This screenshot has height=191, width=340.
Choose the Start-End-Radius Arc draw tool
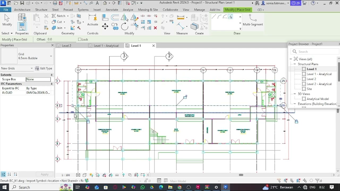(219, 17)
